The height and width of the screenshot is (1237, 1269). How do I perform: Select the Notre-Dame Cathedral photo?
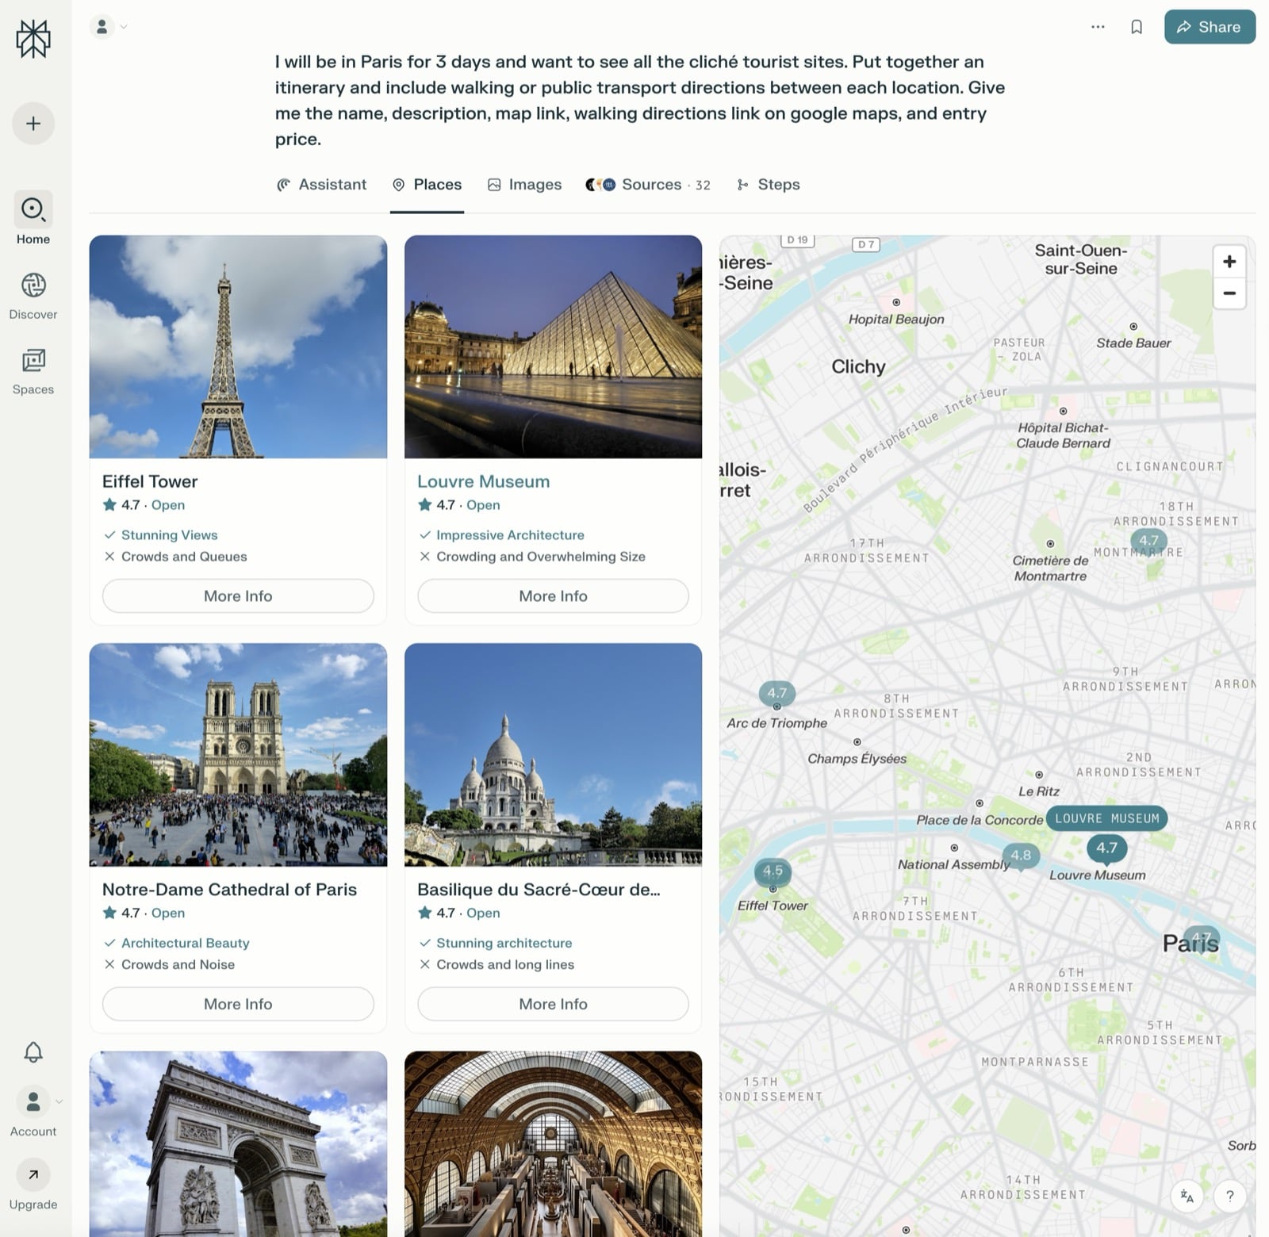click(x=238, y=754)
